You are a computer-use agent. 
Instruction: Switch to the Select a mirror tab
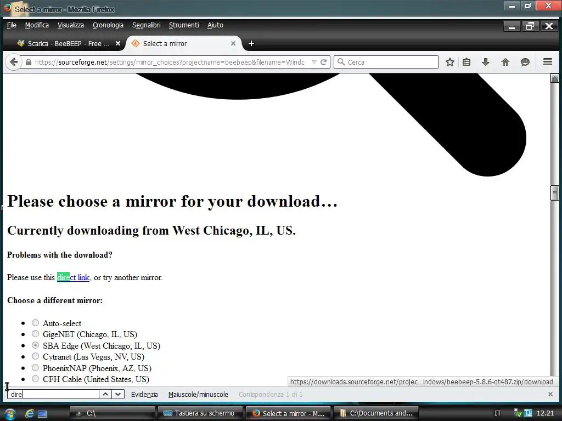pyautogui.click(x=183, y=43)
